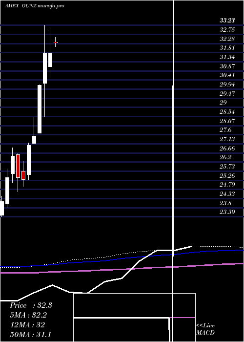
Task: Click the white candle body topping at 31.34 with the highest wick
Action: point(45,68)
